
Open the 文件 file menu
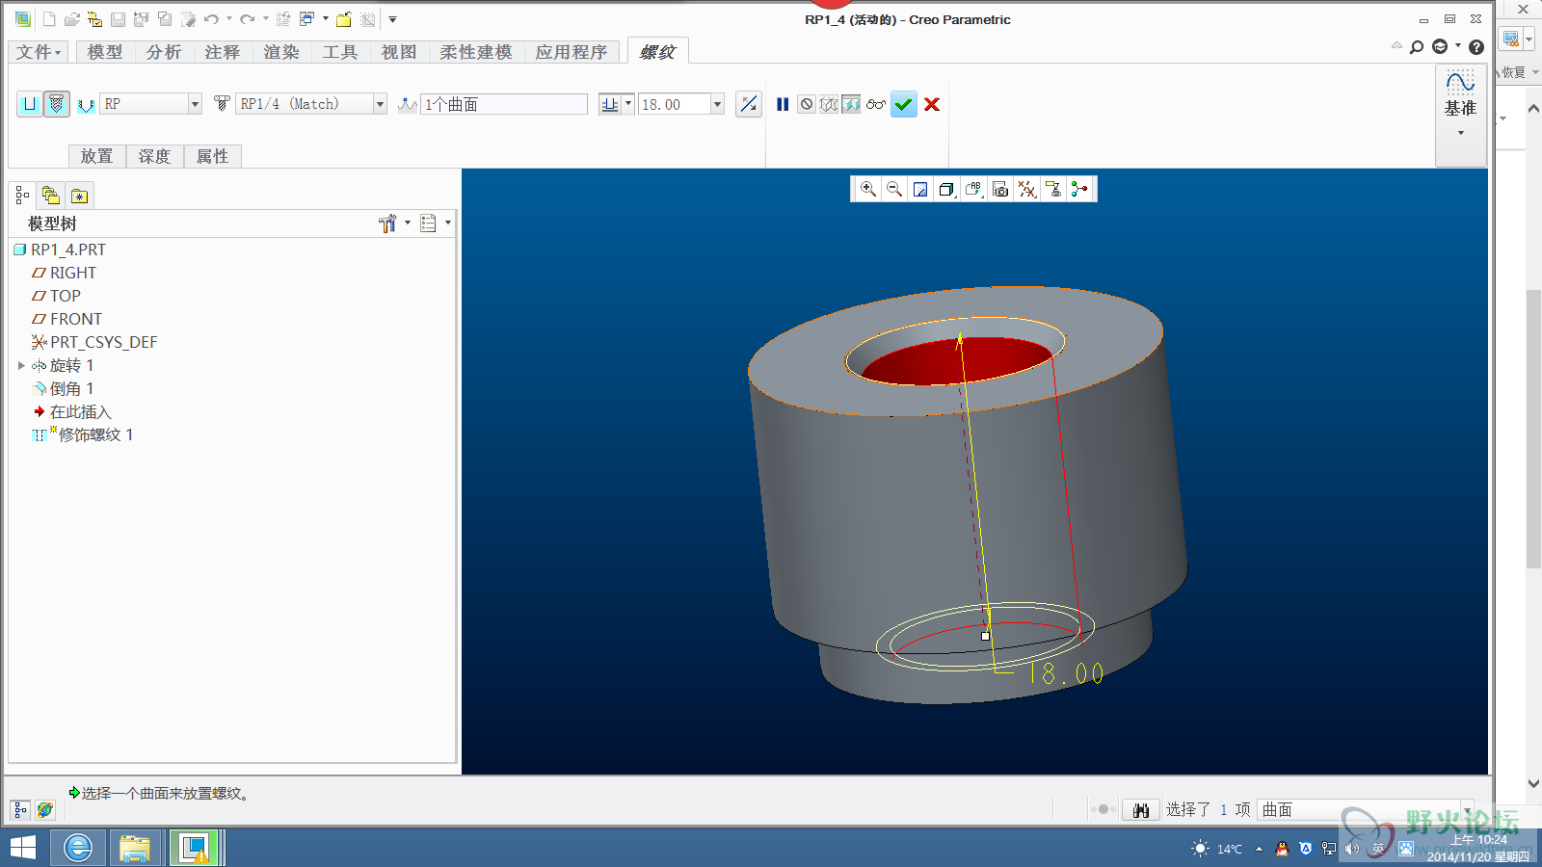(39, 52)
